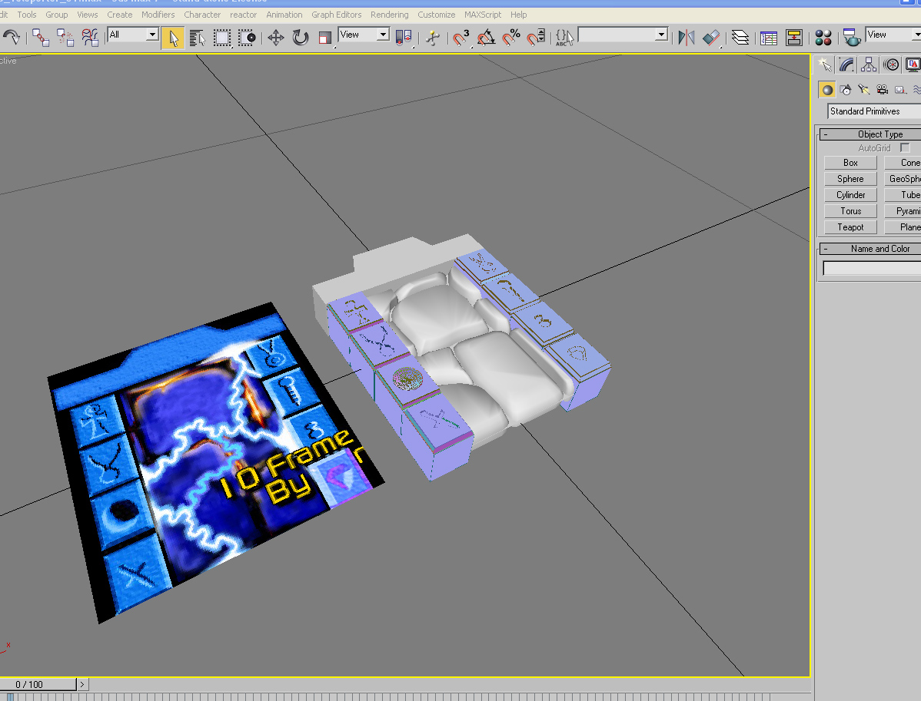
Task: Activate the Select and Link tool
Action: point(41,38)
